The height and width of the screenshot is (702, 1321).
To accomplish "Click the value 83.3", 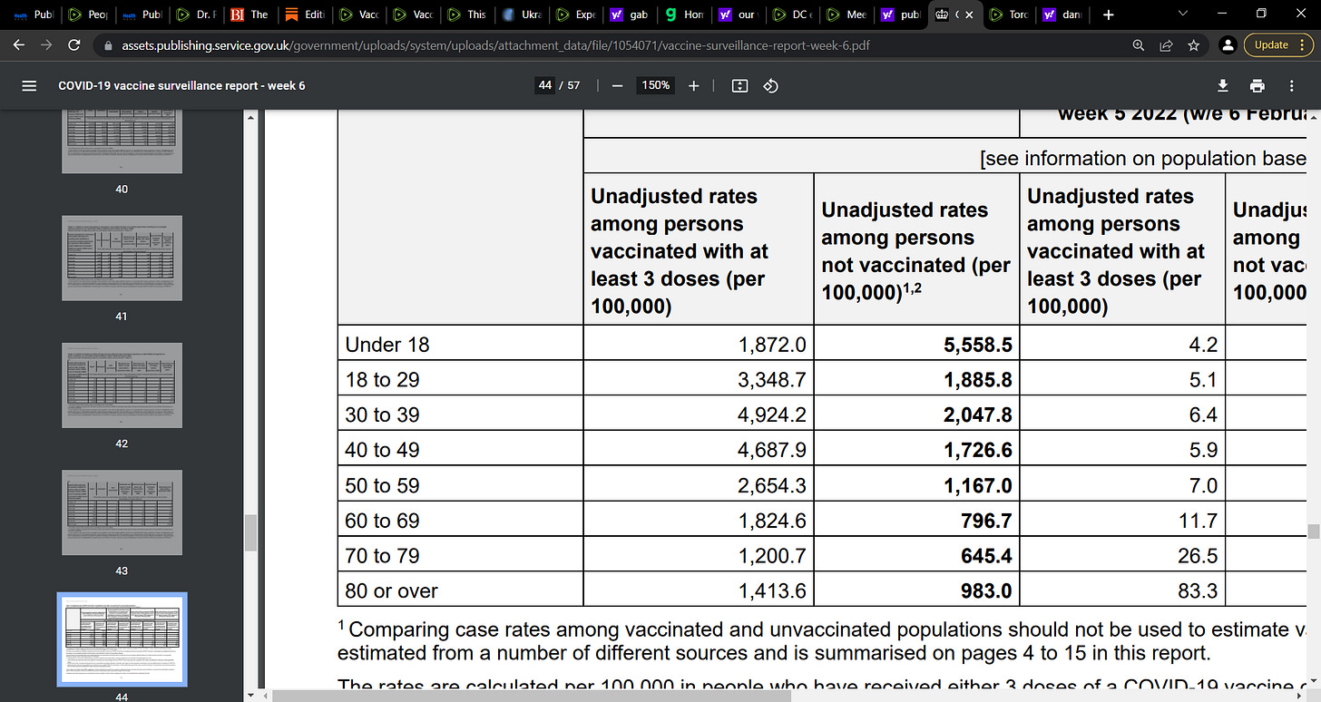I will coord(1198,591).
